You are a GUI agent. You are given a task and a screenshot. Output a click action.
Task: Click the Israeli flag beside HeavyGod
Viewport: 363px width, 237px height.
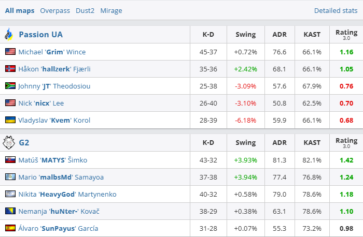point(10,194)
